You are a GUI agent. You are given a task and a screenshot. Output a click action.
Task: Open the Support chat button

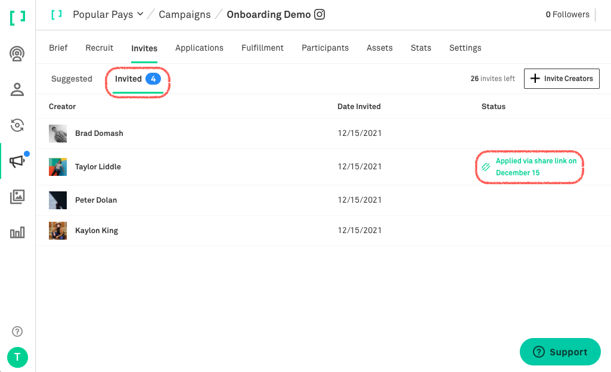pyautogui.click(x=560, y=352)
